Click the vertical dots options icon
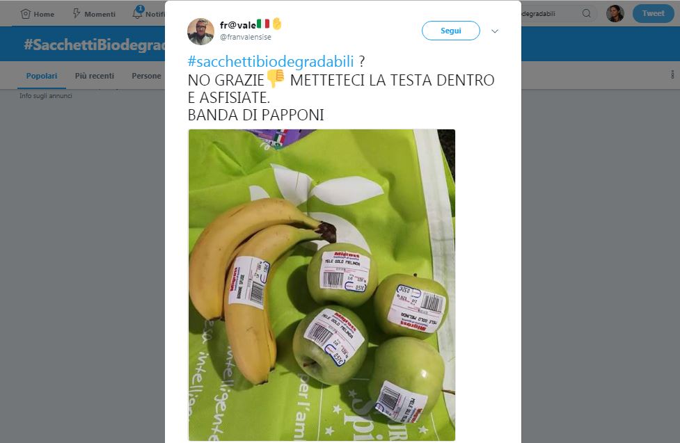The image size is (680, 443). pyautogui.click(x=672, y=74)
